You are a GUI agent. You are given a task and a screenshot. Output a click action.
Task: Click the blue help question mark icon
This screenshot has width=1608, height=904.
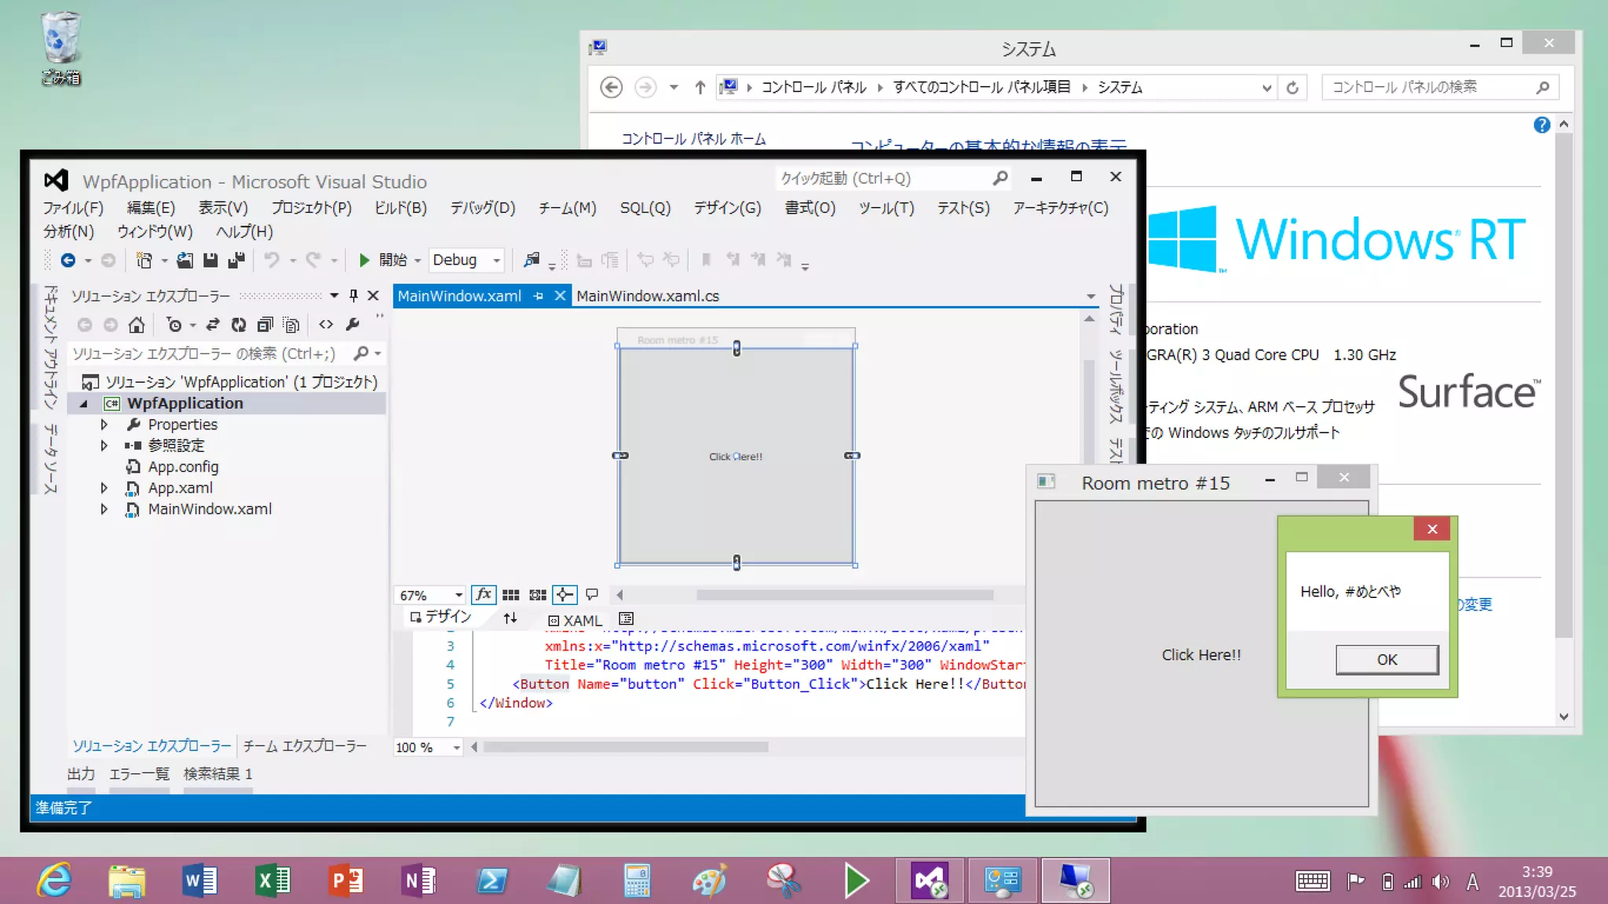1541,125
